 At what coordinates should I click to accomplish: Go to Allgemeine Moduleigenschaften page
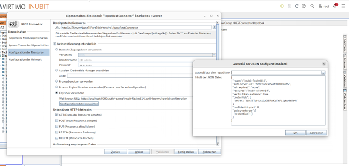(x=28, y=38)
